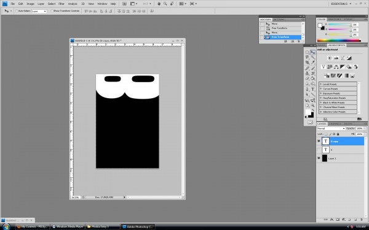Switch to the Paths tab

pyautogui.click(x=348, y=124)
